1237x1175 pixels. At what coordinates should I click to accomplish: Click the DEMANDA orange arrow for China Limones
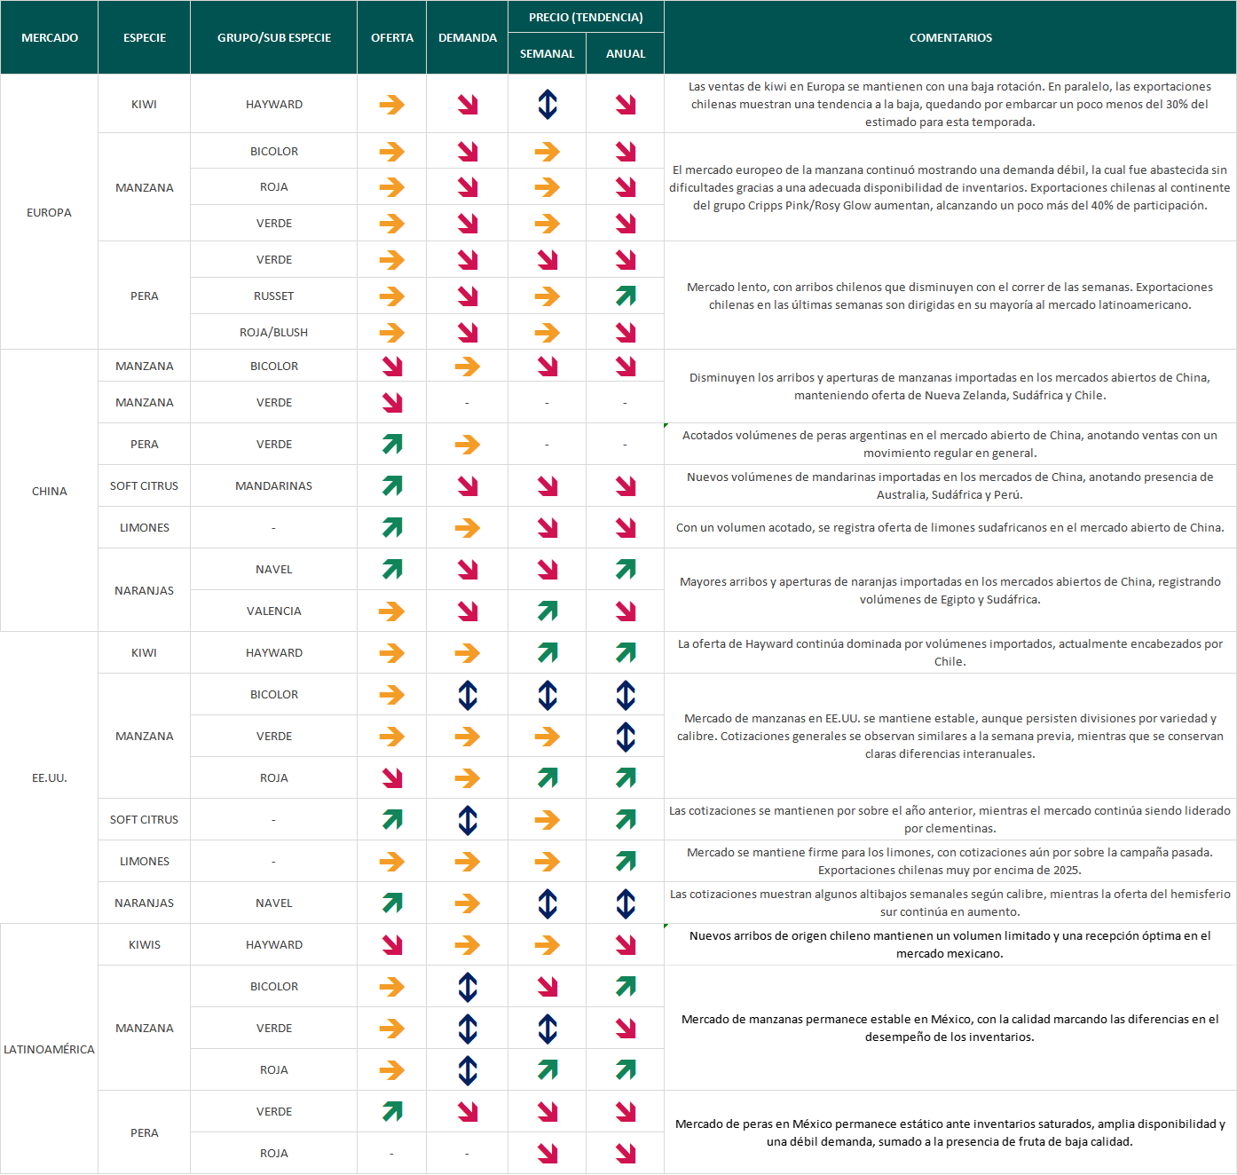[468, 528]
